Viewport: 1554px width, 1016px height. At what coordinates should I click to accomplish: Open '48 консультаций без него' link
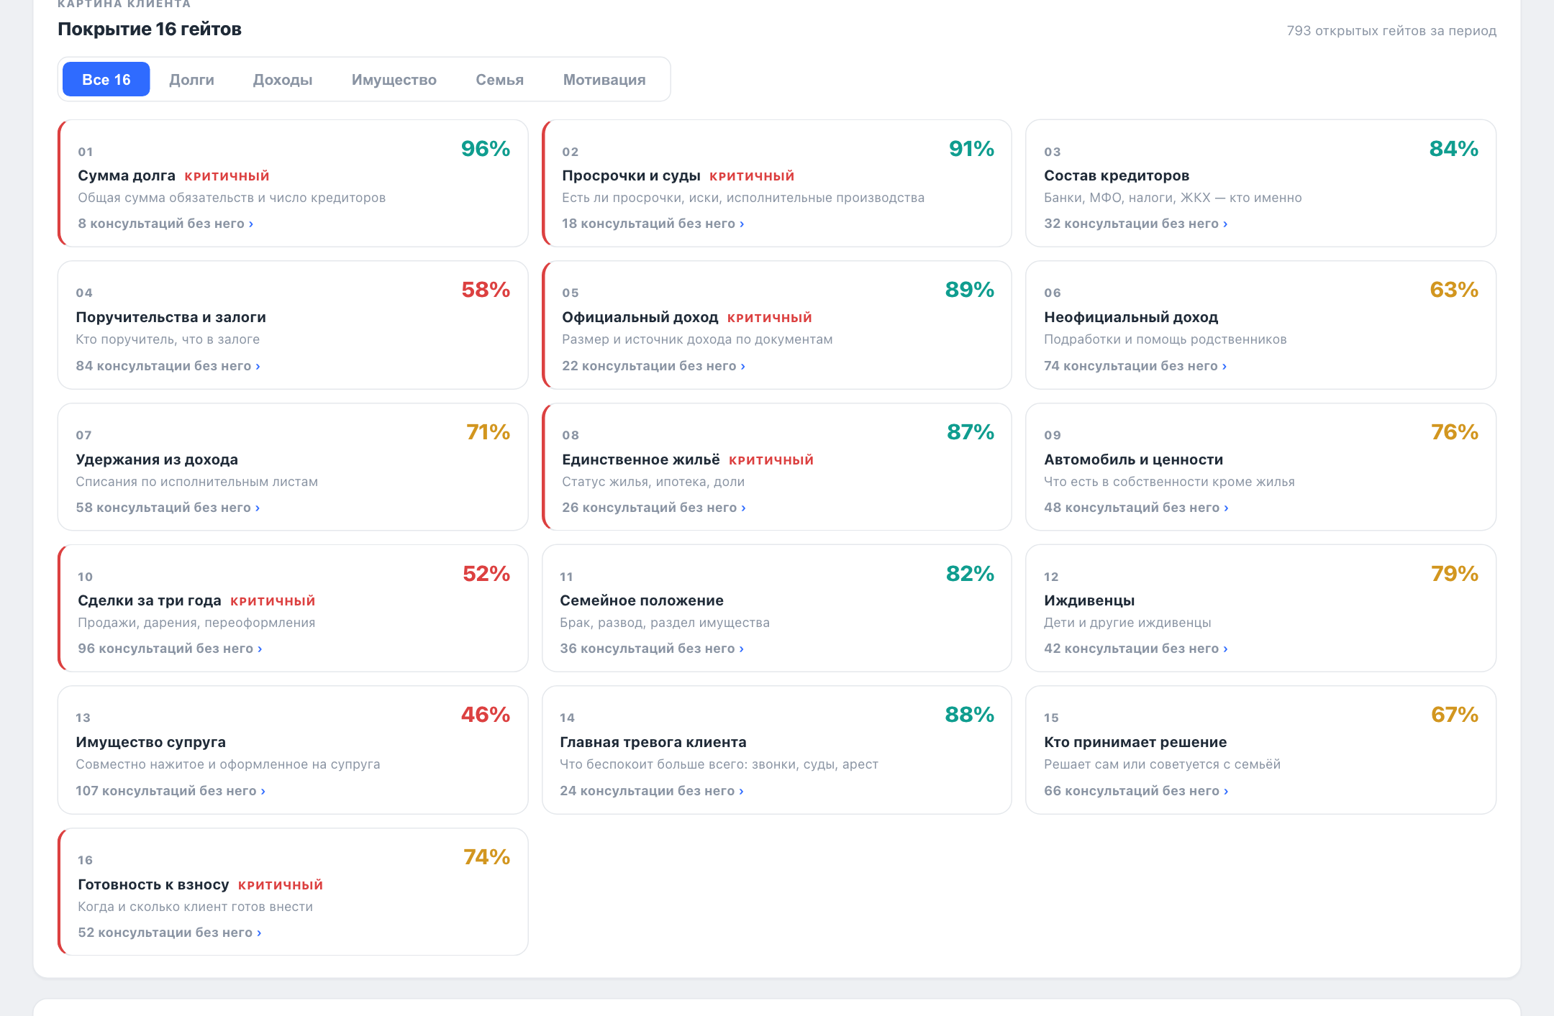(1137, 508)
